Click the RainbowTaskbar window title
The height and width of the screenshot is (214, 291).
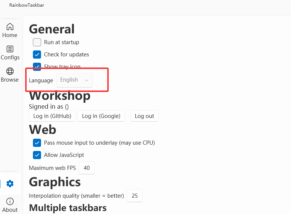tap(27, 5)
